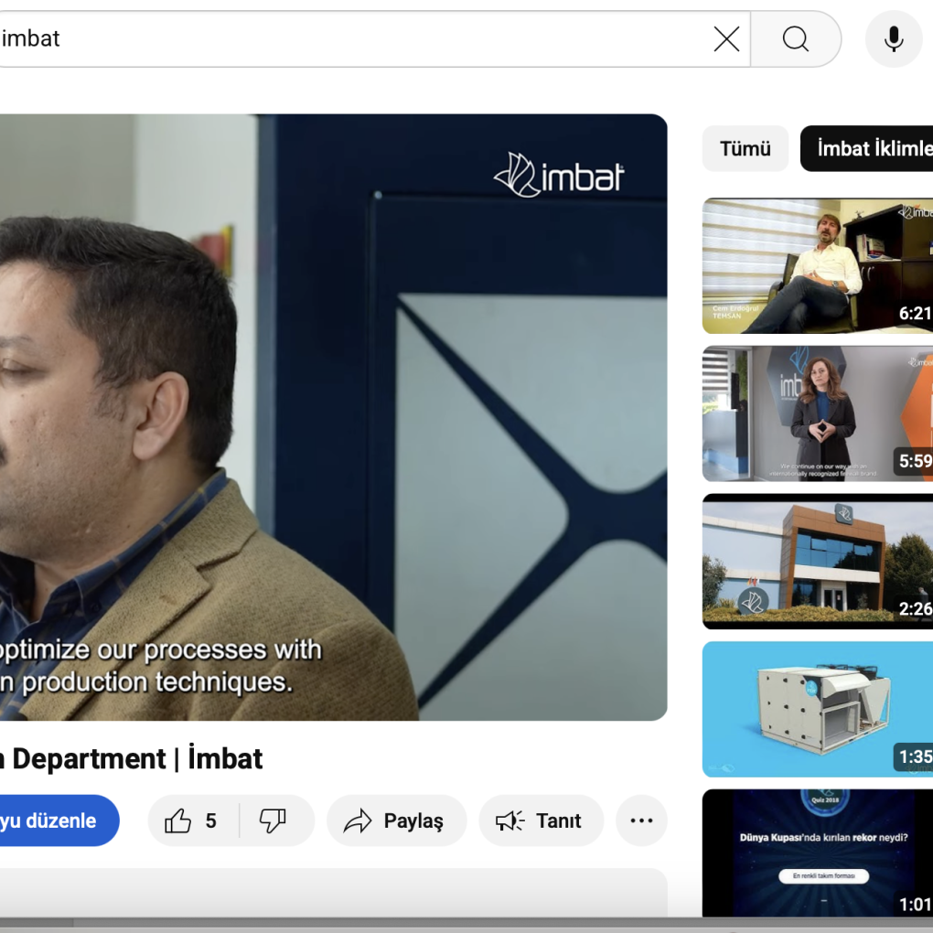Open the Paylaş share dialog
The width and height of the screenshot is (933, 933).
pyautogui.click(x=396, y=820)
